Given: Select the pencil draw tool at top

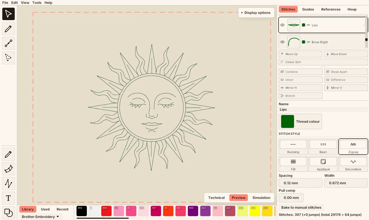Looking at the screenshot, I should click(9, 29).
